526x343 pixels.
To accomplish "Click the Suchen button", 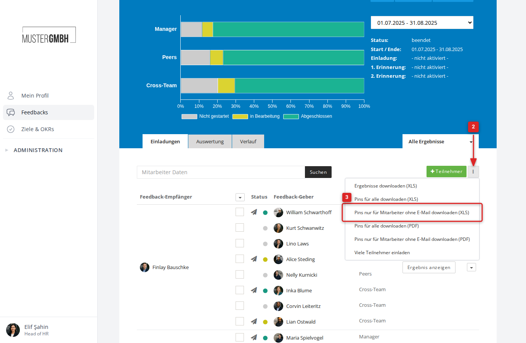I will (x=318, y=172).
